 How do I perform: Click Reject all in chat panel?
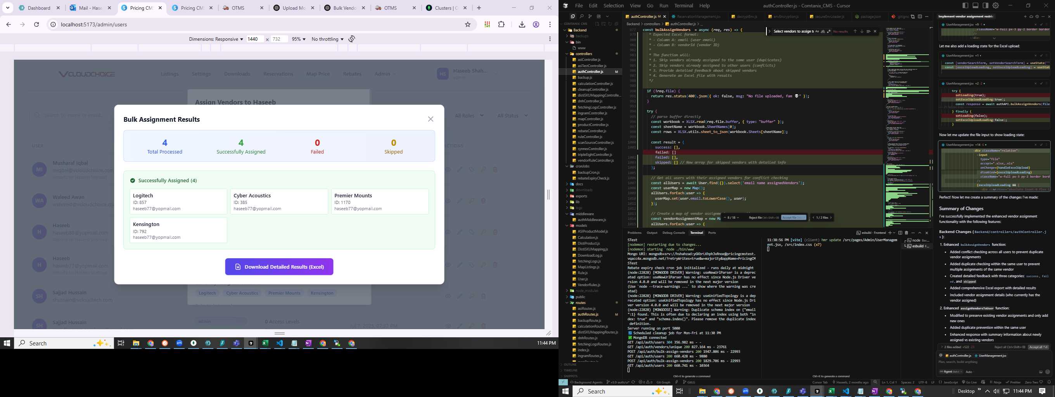tap(1010, 347)
